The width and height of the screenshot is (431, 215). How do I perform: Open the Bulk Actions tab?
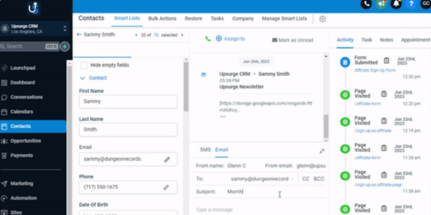tap(162, 18)
